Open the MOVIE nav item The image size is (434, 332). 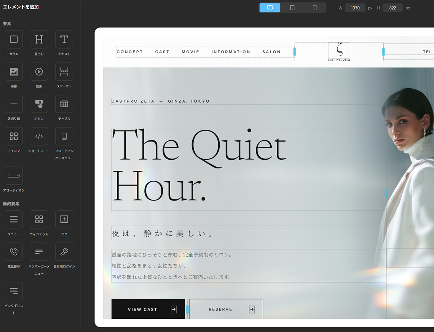[190, 52]
